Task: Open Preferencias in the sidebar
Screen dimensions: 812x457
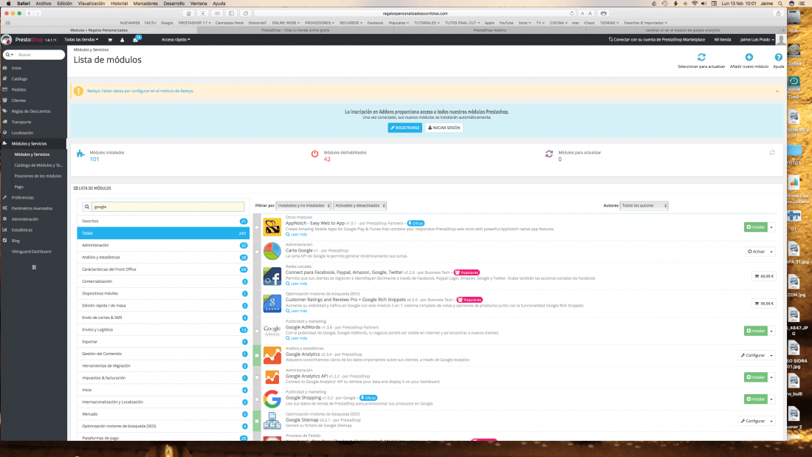Action: (x=23, y=197)
